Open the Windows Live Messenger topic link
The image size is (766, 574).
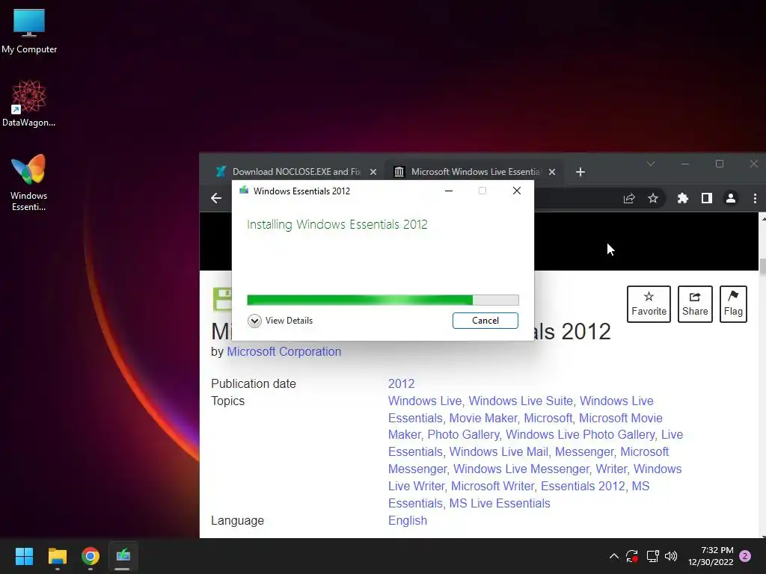pos(521,469)
